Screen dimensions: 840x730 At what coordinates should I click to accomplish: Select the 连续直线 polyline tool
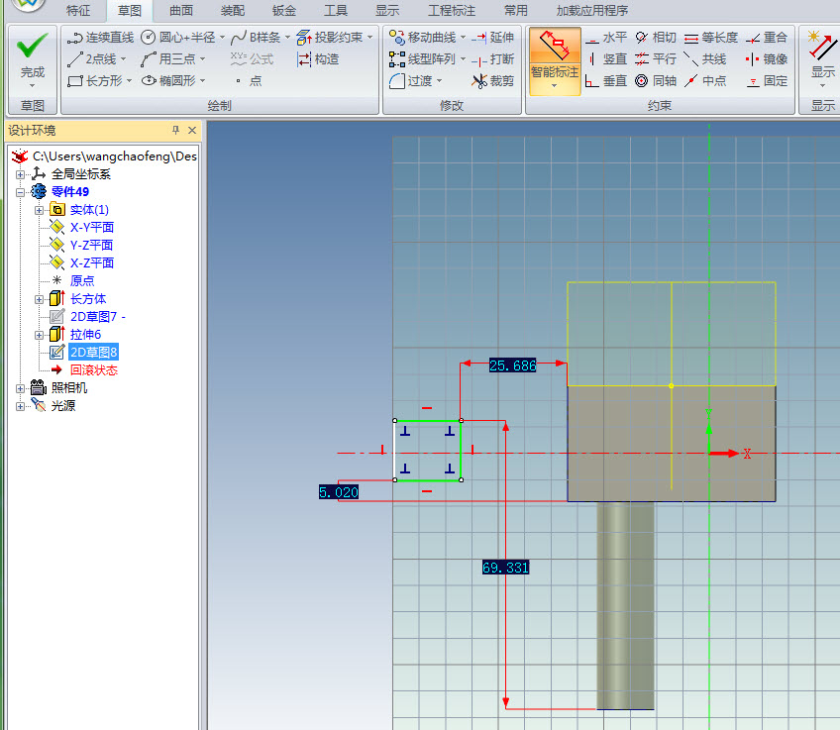(x=99, y=38)
